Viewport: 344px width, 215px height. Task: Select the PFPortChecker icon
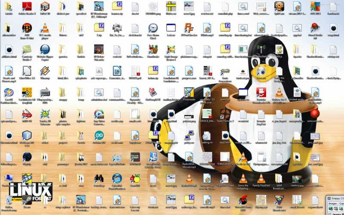[x=189, y=28]
